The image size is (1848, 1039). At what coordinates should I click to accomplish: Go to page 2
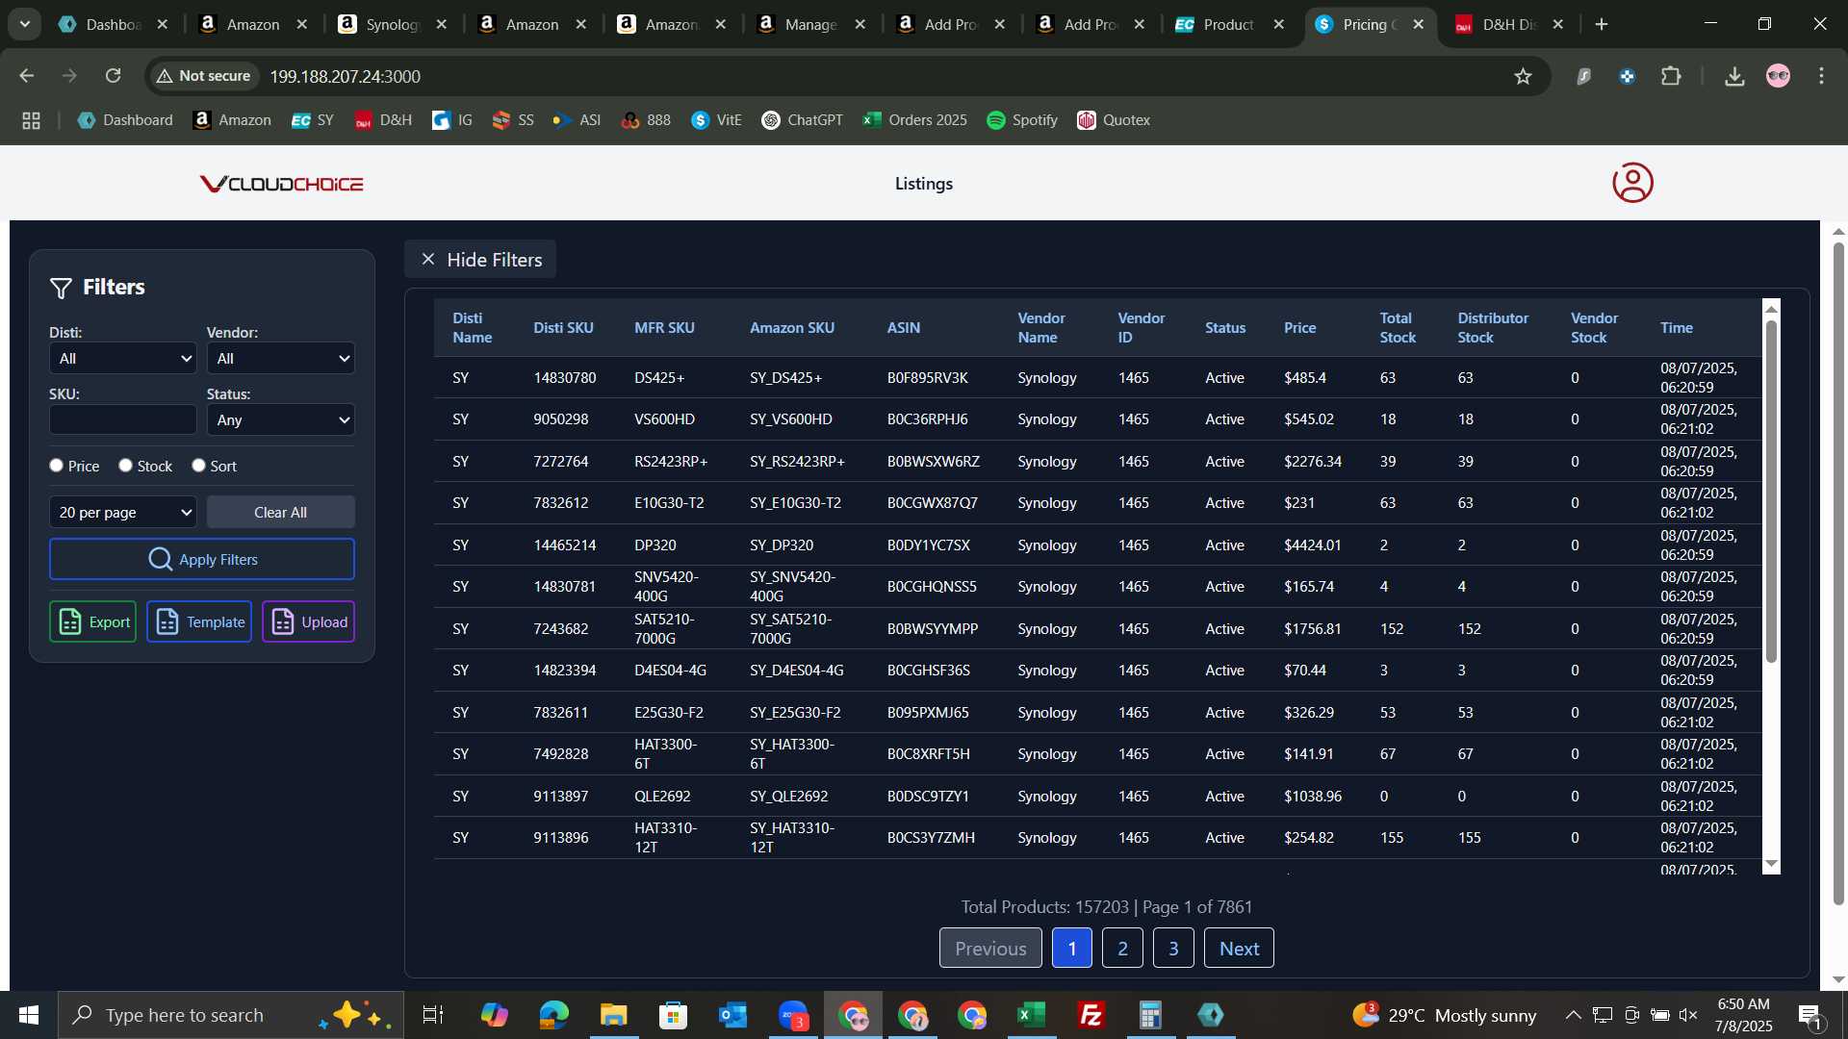click(x=1122, y=948)
